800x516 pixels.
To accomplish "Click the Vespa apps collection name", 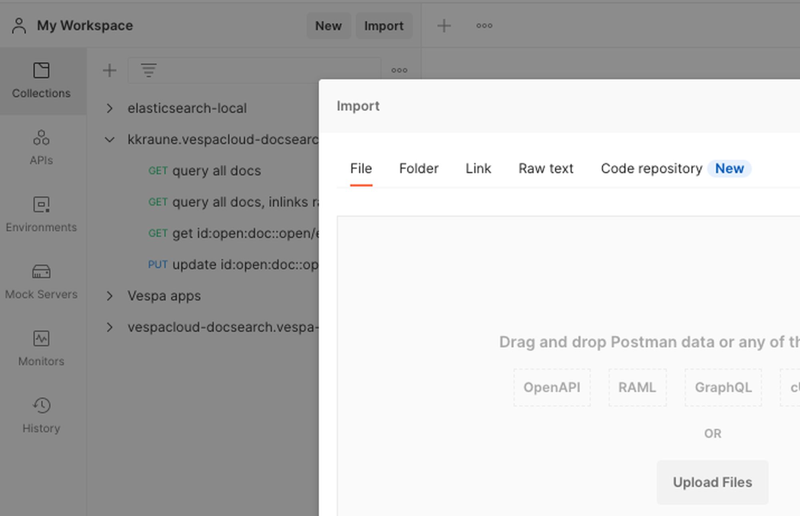I will [x=164, y=296].
